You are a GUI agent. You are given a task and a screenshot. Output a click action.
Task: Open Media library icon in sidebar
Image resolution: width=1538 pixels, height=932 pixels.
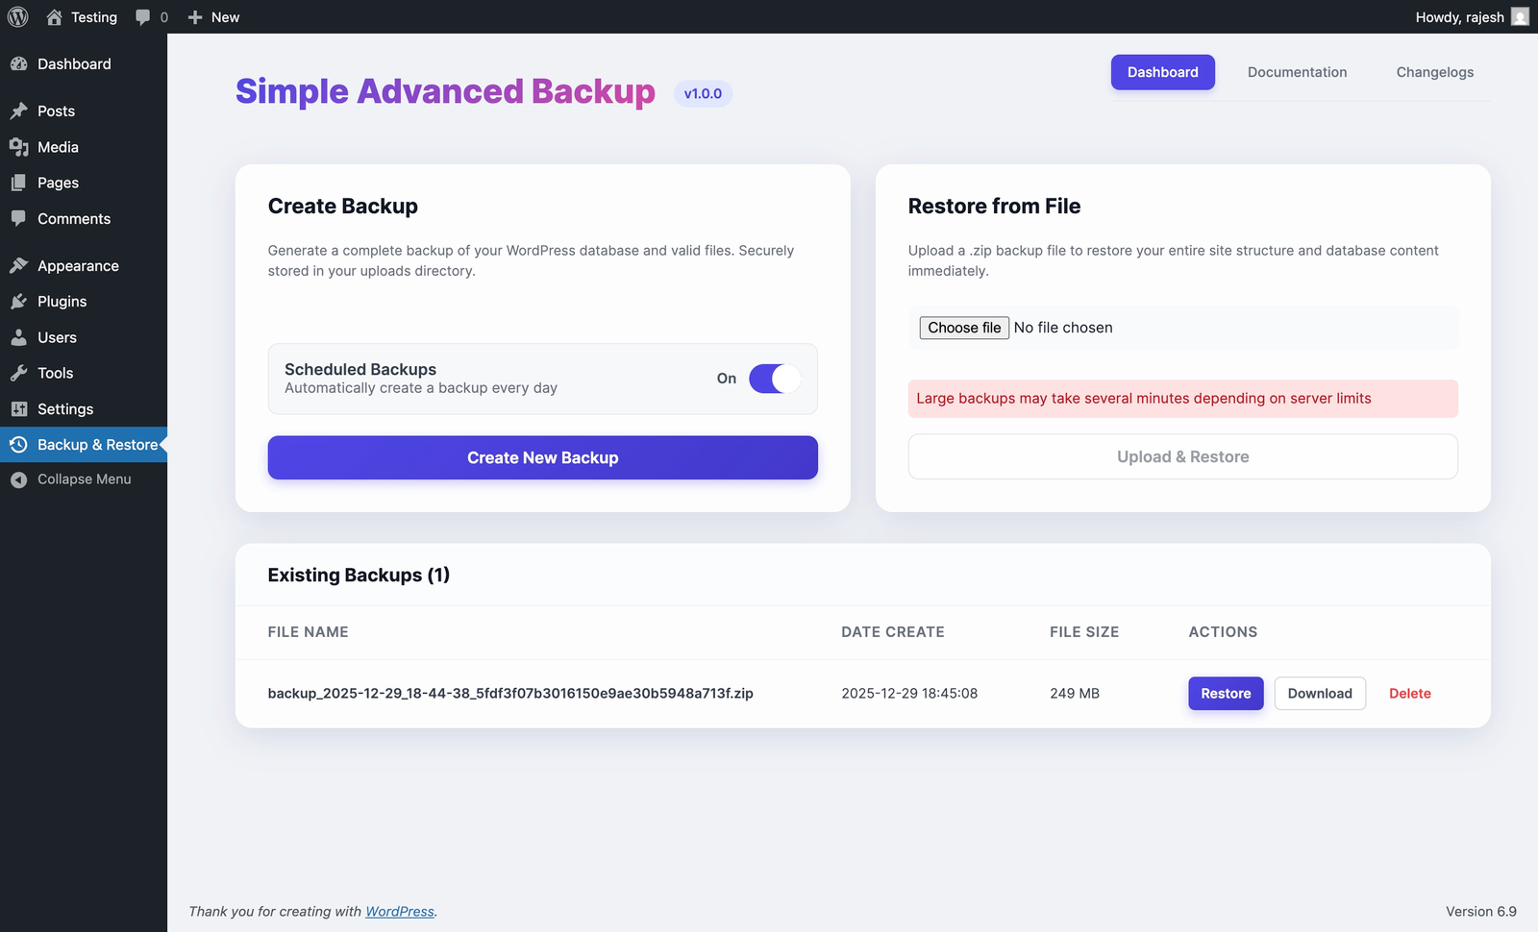point(19,147)
